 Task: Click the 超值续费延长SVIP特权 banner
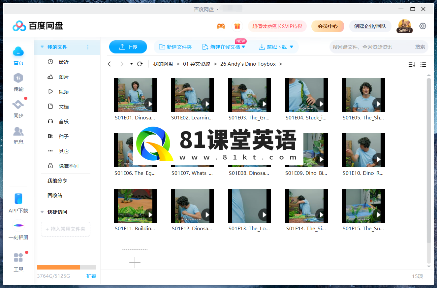[277, 26]
